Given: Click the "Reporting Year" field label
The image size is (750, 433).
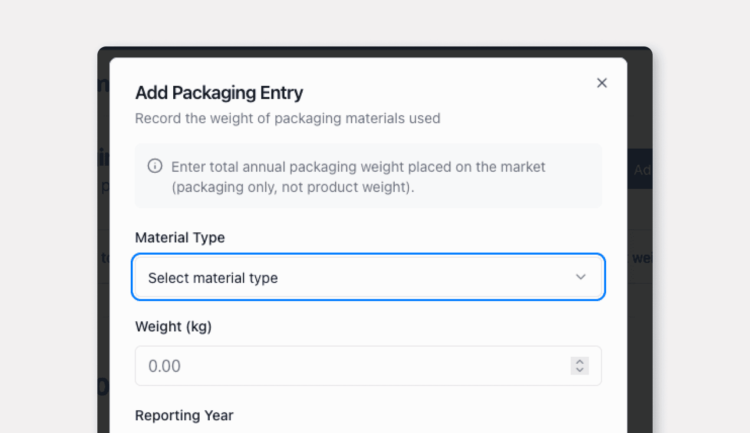Looking at the screenshot, I should click(184, 415).
